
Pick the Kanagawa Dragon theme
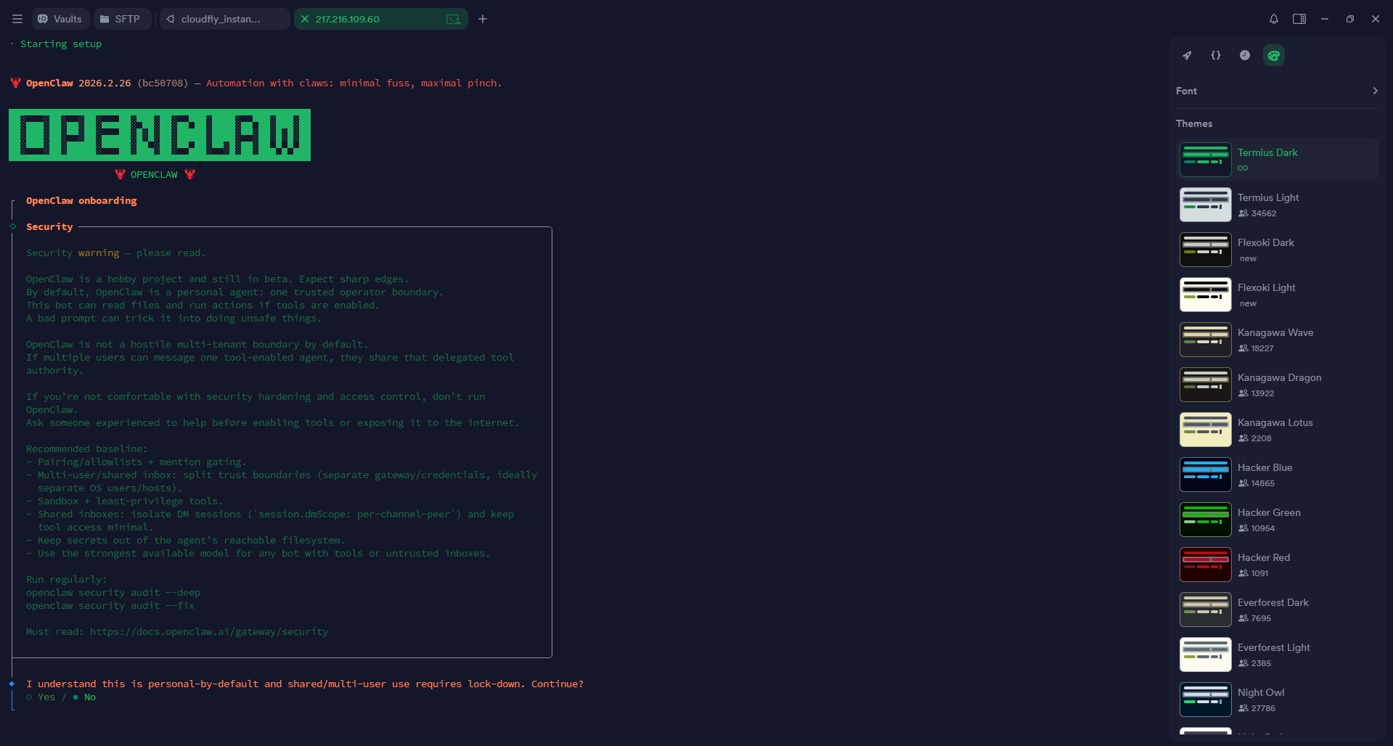coord(1277,385)
